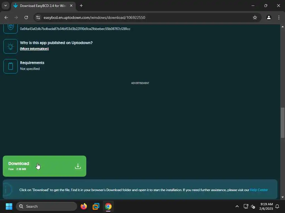This screenshot has width=285, height=213.
Task: Open the notifications bell icon
Action: [277, 206]
